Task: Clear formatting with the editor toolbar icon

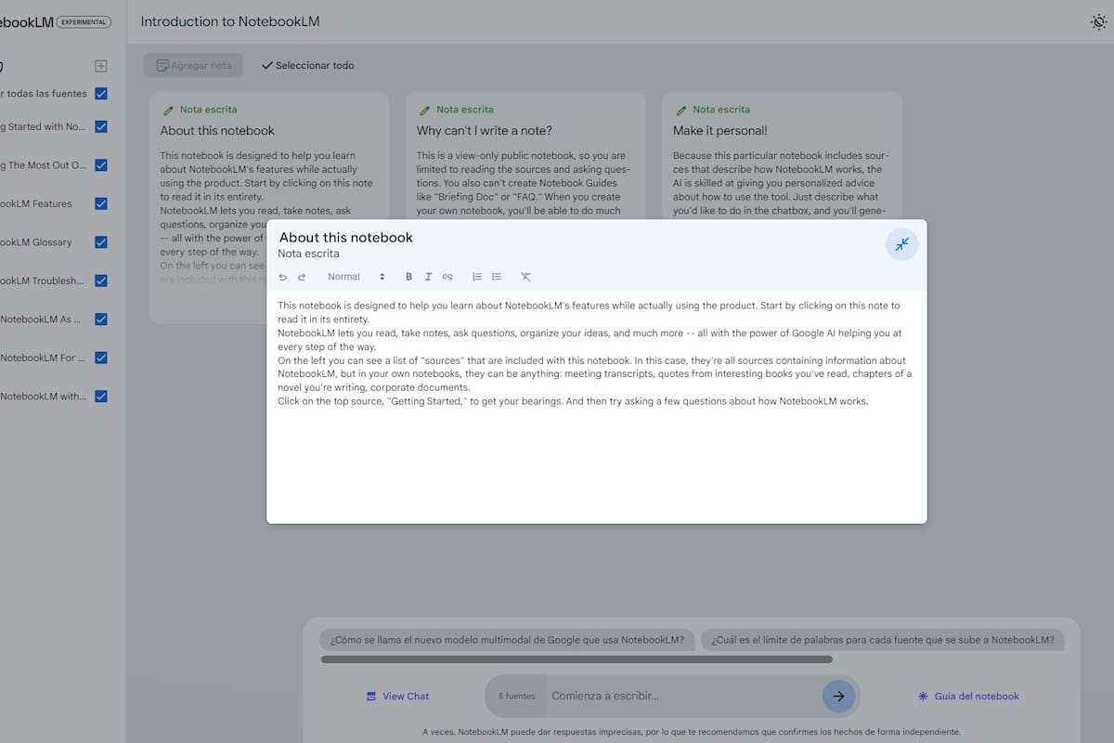Action: point(525,276)
